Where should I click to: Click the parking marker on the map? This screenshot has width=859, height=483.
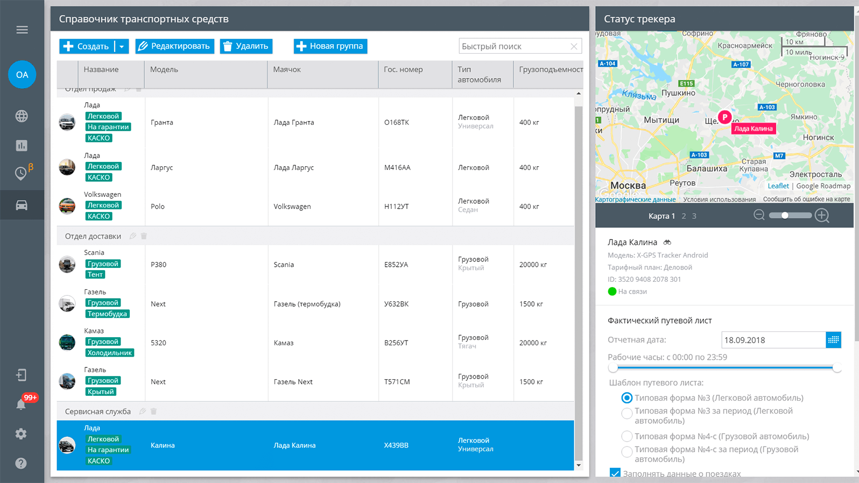coord(725,117)
